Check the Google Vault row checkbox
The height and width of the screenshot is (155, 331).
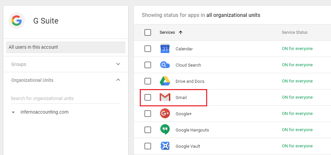click(148, 146)
